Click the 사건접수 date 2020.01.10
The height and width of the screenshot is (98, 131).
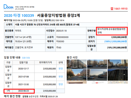pos(61,31)
